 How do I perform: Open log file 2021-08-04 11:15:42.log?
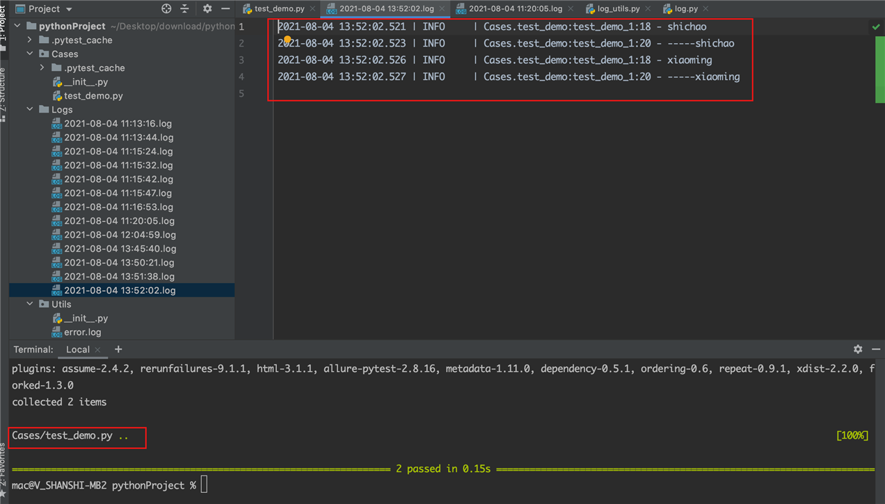(x=118, y=179)
